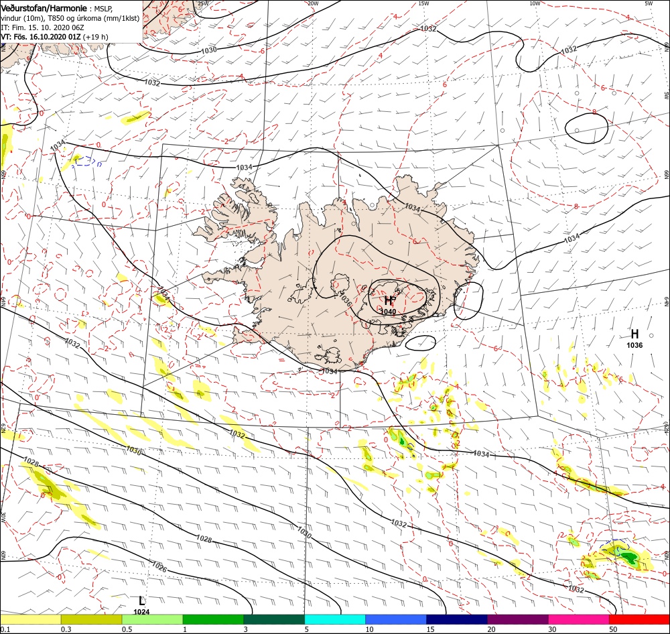The height and width of the screenshot is (634, 670).
Task: Click the '50' legend scale value
Action: 613,629
